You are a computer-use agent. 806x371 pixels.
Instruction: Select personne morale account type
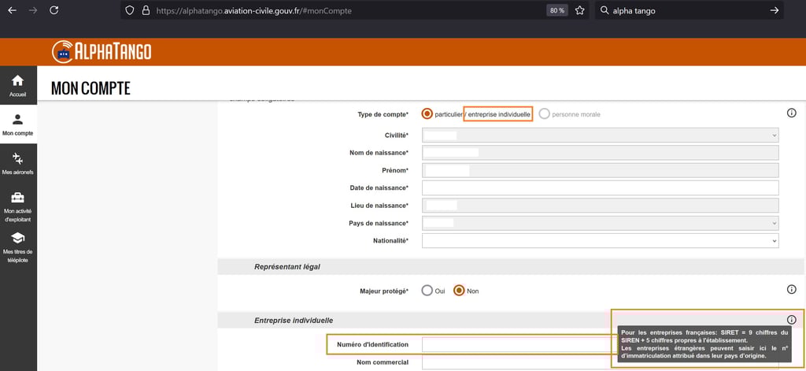(x=545, y=113)
